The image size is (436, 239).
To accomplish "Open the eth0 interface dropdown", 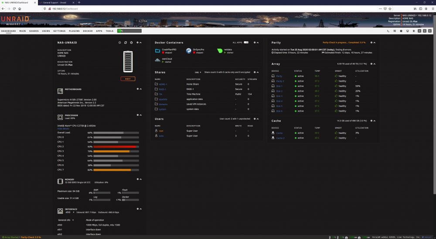I will point(70,212).
